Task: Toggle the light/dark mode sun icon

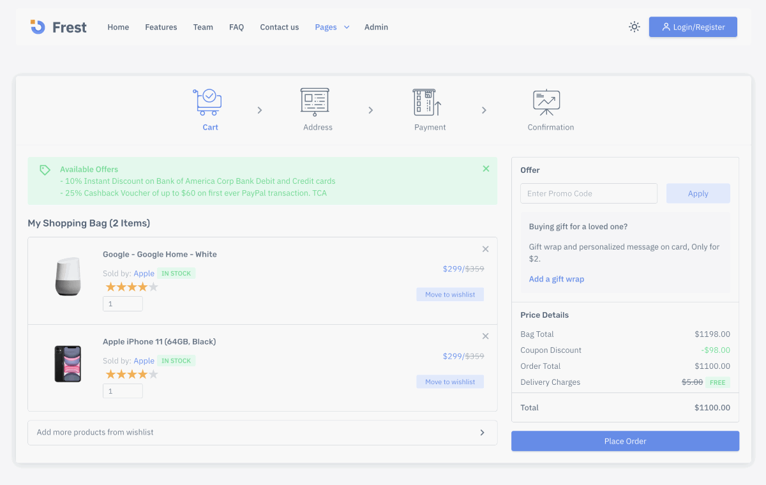Action: coord(634,27)
